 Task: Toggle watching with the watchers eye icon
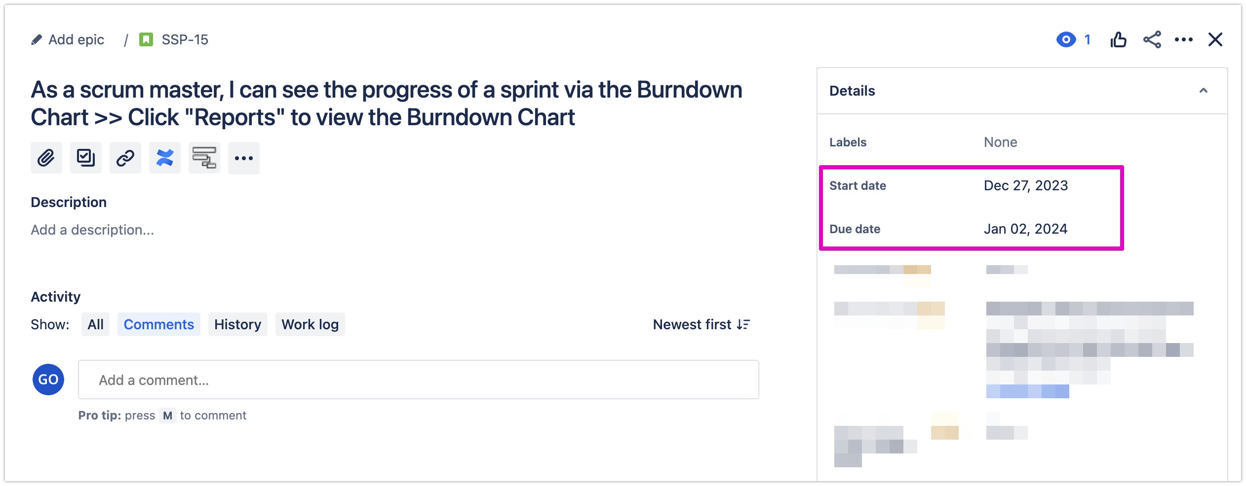(x=1067, y=40)
